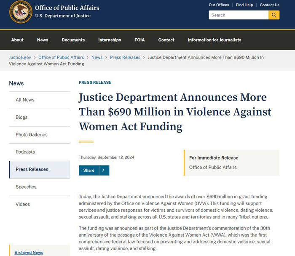Open the News menu in navigation bar
The height and width of the screenshot is (256, 295).
43,40
